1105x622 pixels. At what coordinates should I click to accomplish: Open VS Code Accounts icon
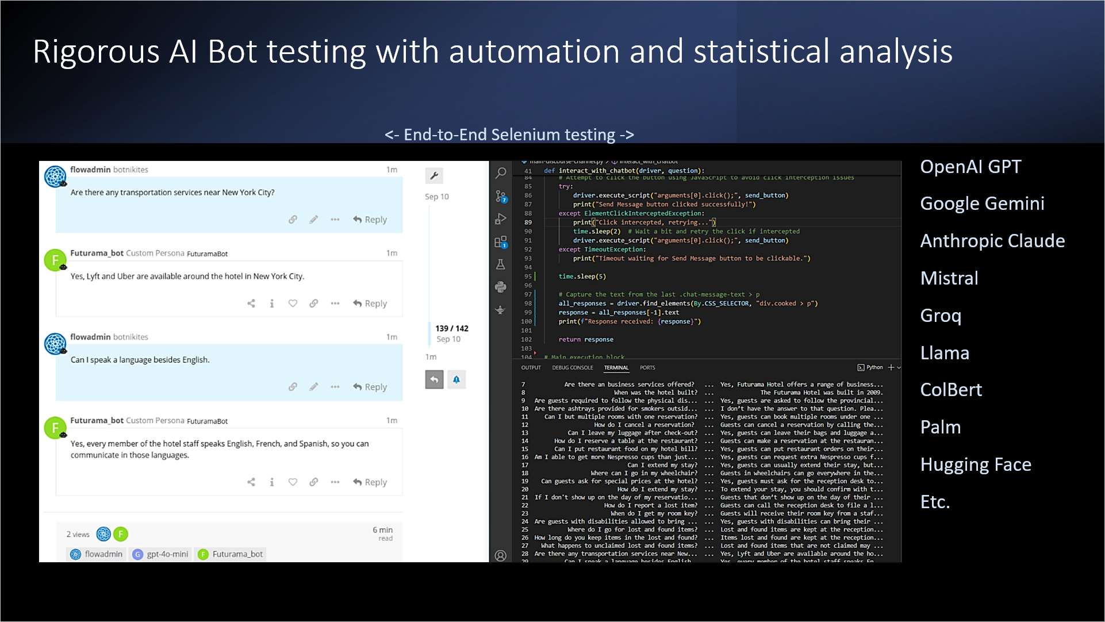click(501, 555)
